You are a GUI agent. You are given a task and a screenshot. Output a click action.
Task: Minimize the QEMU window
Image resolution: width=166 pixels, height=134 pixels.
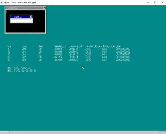pyautogui.click(x=148, y=3)
